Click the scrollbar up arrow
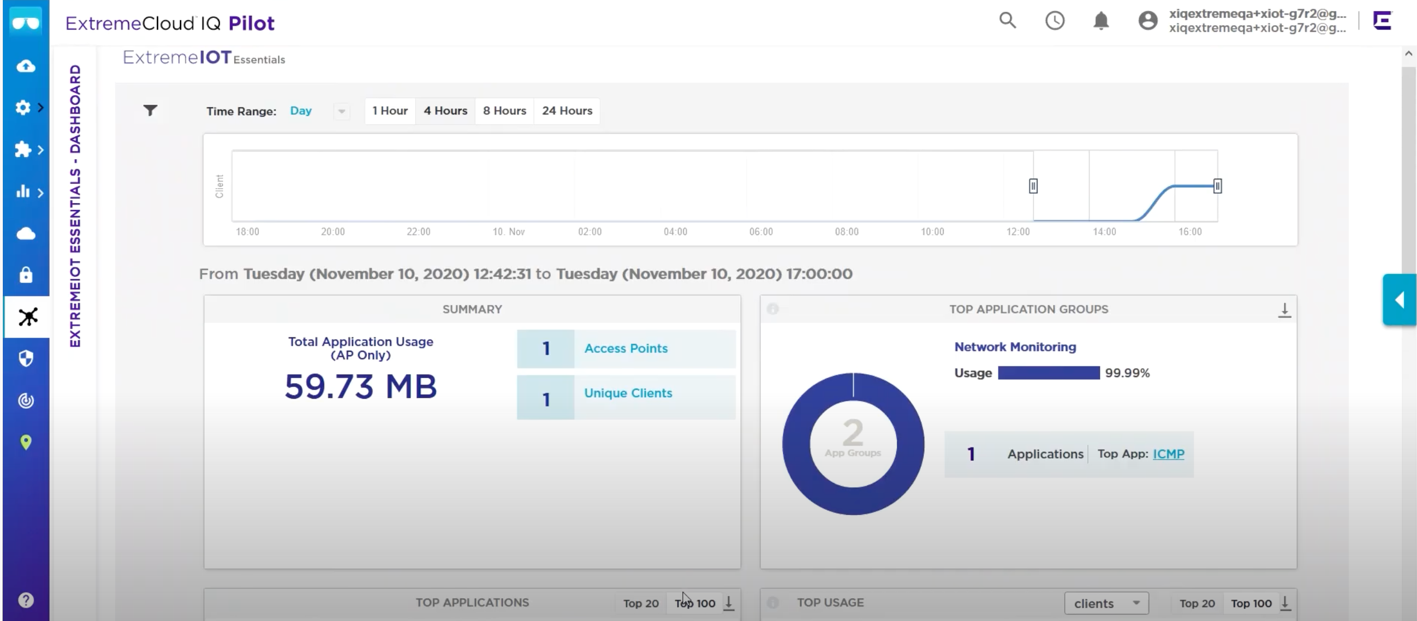Screen dimensions: 1417x621 click(1408, 54)
